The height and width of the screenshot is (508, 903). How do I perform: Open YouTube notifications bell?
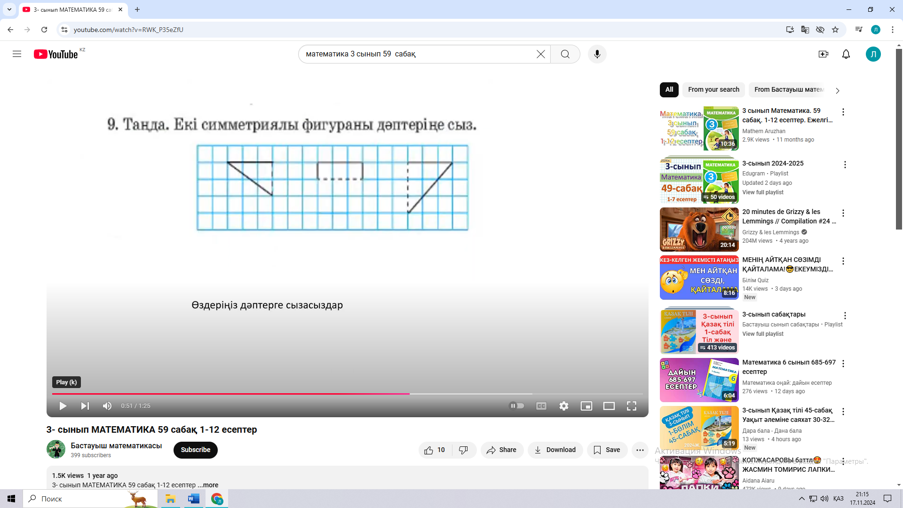click(x=846, y=54)
